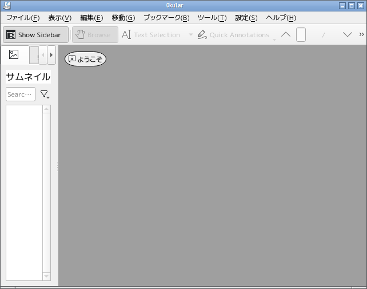Open the 表示(V) menu
Viewport: 367px width, 289px height.
pyautogui.click(x=60, y=18)
